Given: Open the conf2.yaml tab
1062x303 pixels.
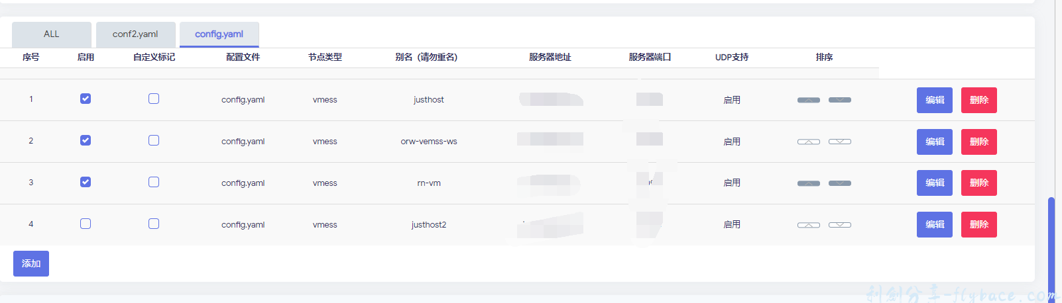Looking at the screenshot, I should 135,34.
